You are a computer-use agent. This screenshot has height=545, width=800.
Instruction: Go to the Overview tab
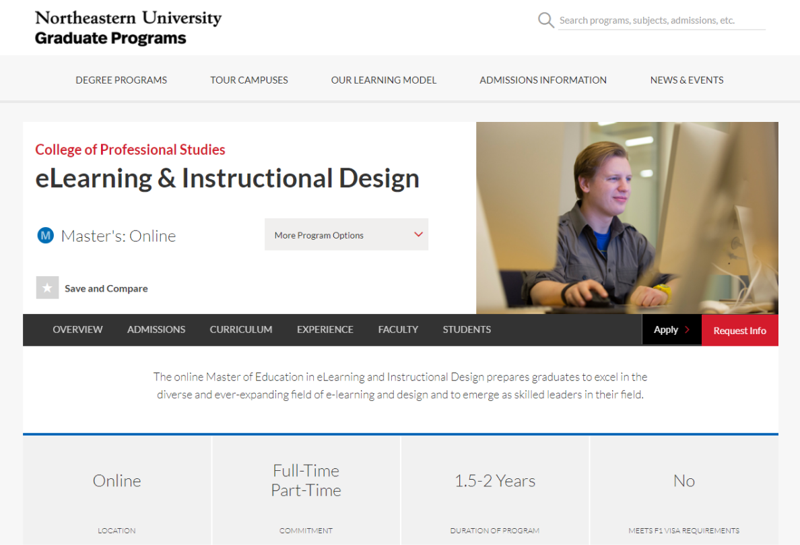(77, 329)
